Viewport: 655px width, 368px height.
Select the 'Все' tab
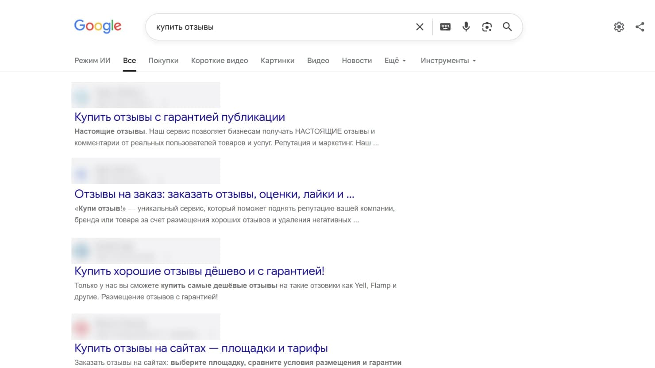coord(130,61)
